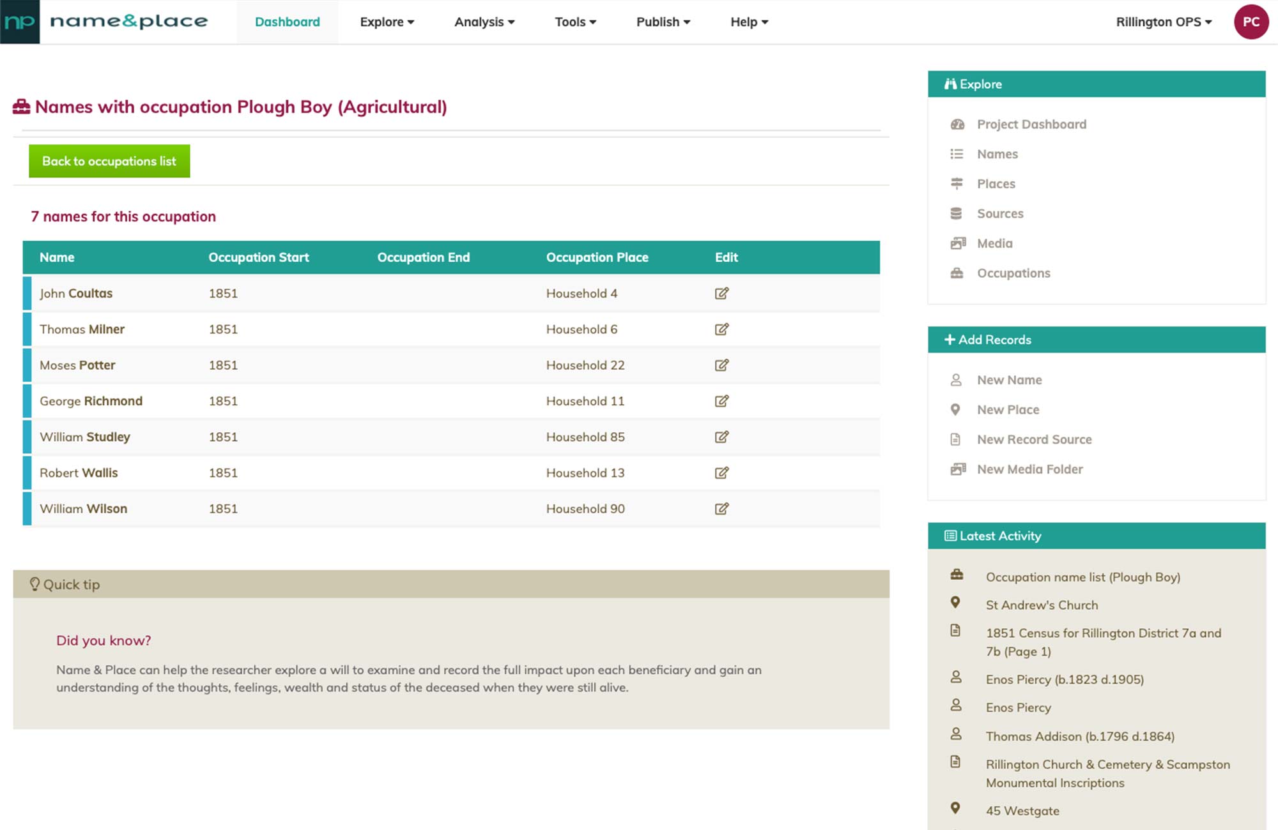The width and height of the screenshot is (1278, 830).
Task: Open Occupation name list (Plough Boy) activity
Action: point(1082,577)
